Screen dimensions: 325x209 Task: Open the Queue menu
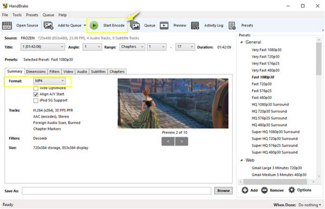point(48,15)
